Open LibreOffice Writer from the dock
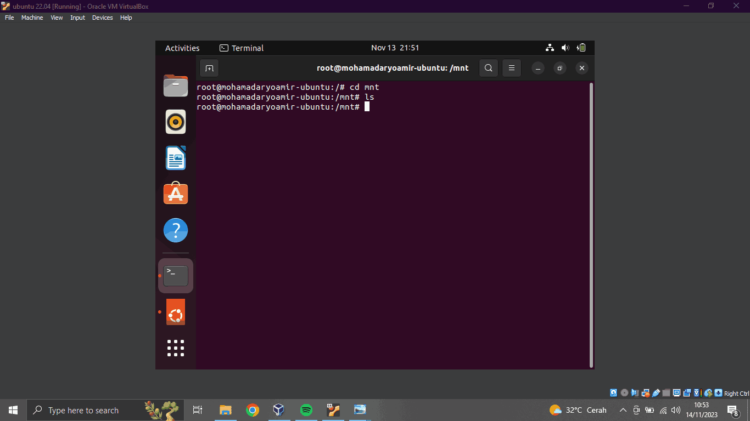 (x=176, y=158)
